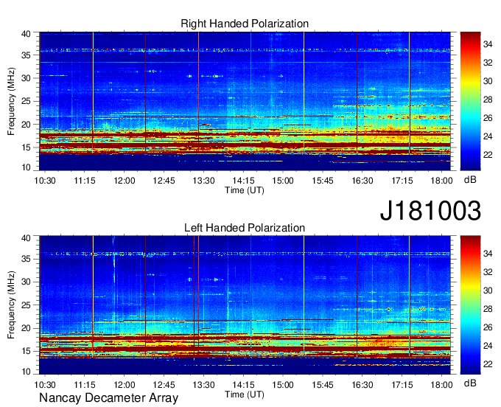Click the "15" frequency tick of Left Handed plot
The image size is (501, 407).
coord(26,351)
